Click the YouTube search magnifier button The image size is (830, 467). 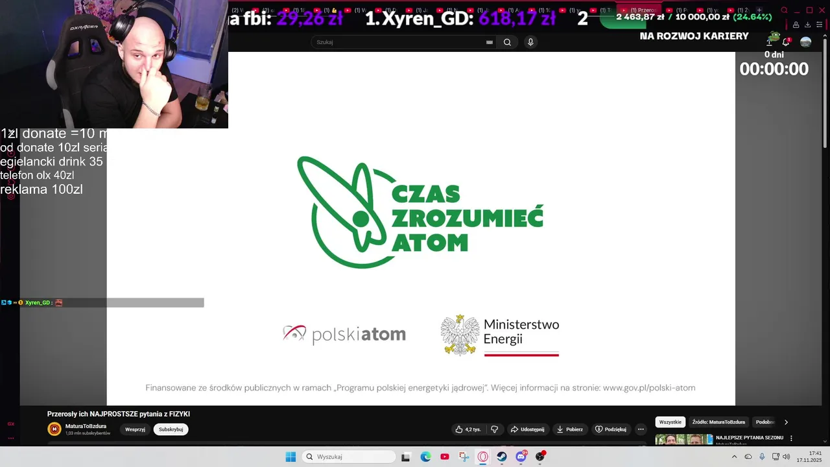pyautogui.click(x=507, y=42)
